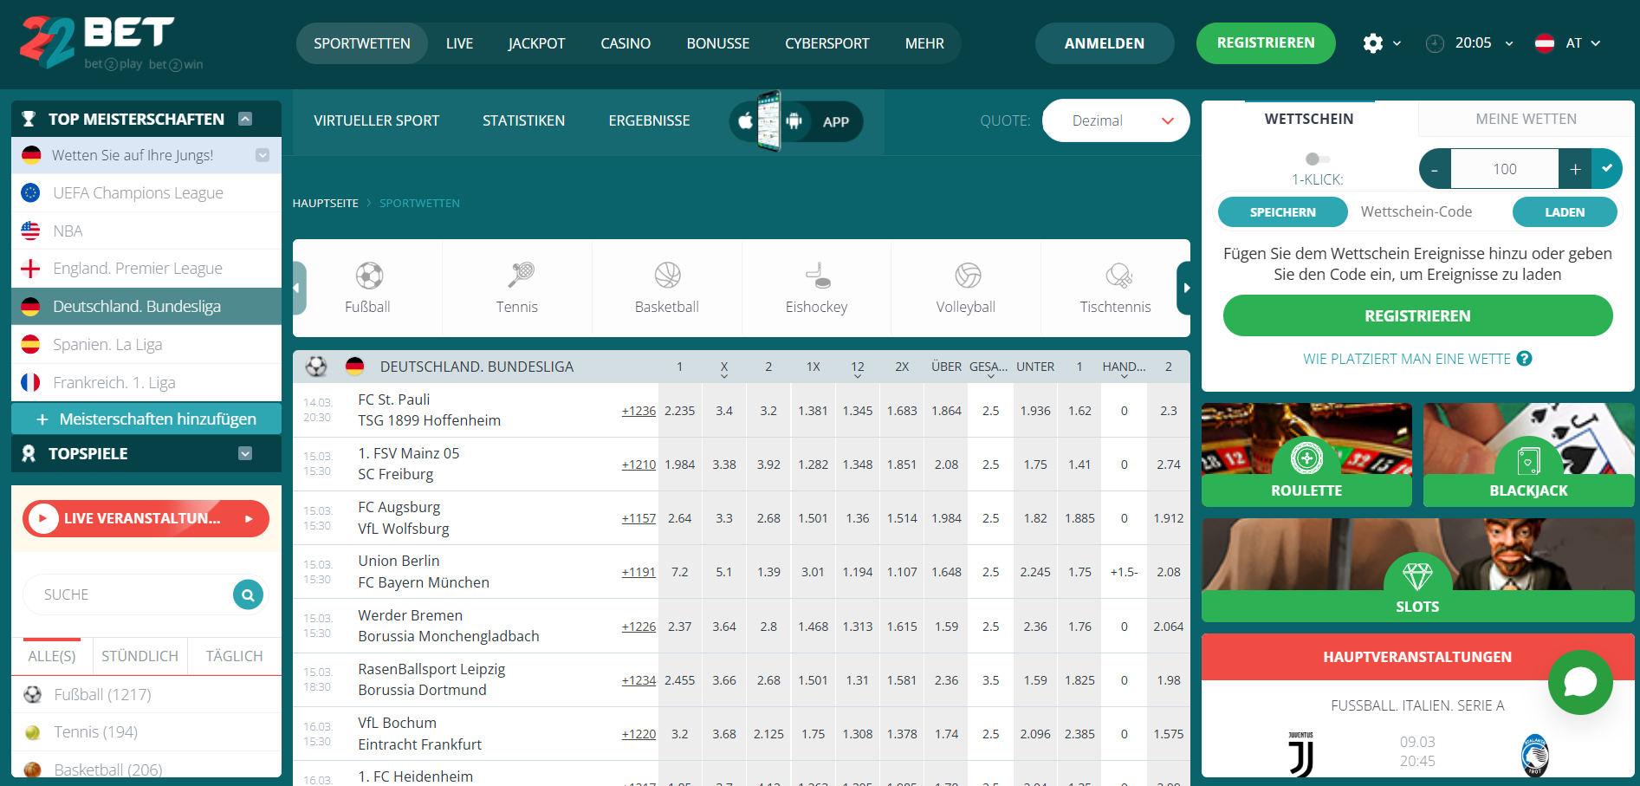Viewport: 1640px width, 786px height.
Task: Click the SPEICHERN button
Action: (1283, 212)
